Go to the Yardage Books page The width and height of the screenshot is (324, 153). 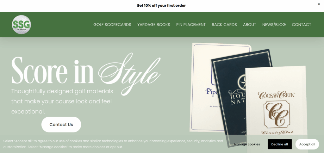click(x=154, y=25)
